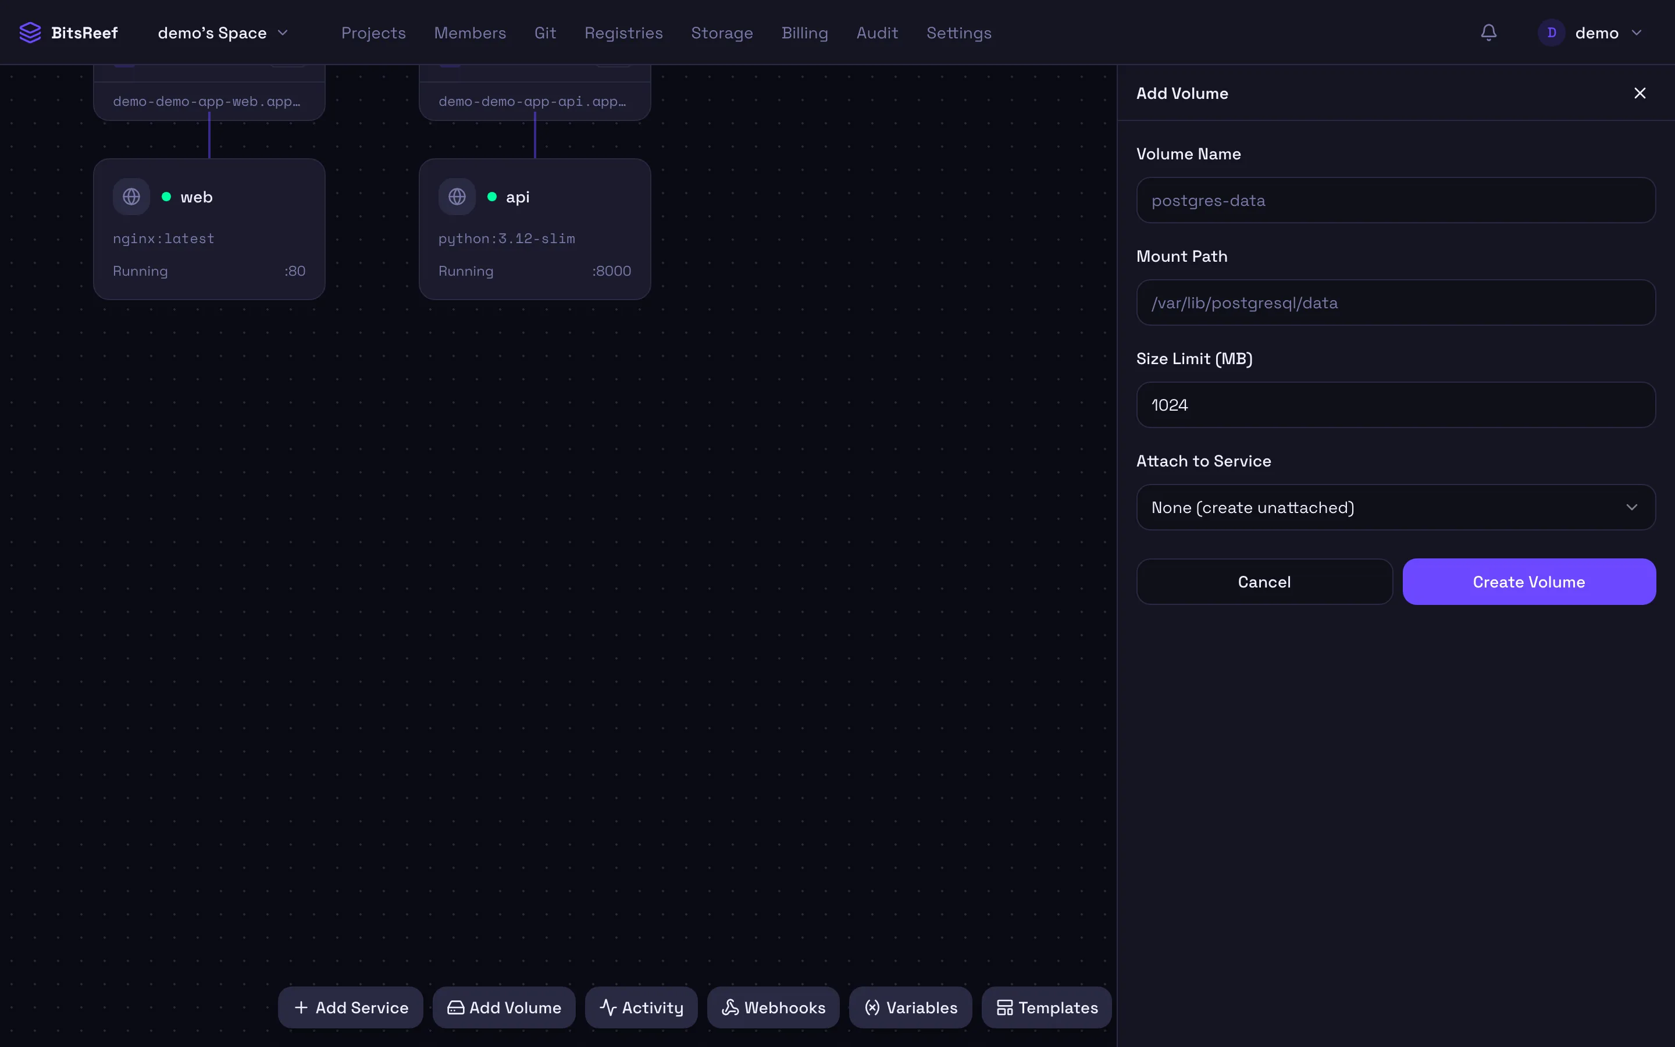Navigate to Registries
This screenshot has height=1047, width=1675.
click(x=623, y=33)
